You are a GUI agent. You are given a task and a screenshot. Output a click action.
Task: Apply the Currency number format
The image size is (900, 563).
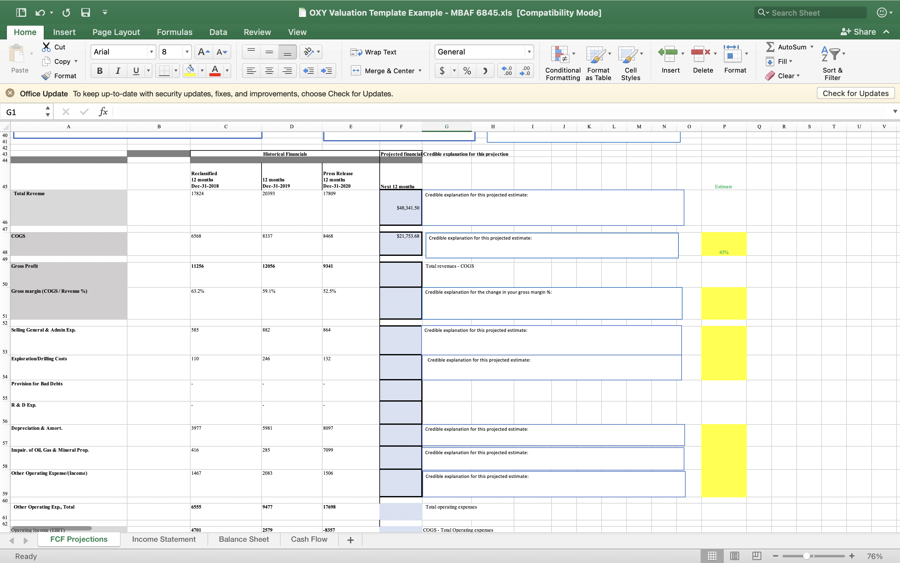tap(442, 71)
